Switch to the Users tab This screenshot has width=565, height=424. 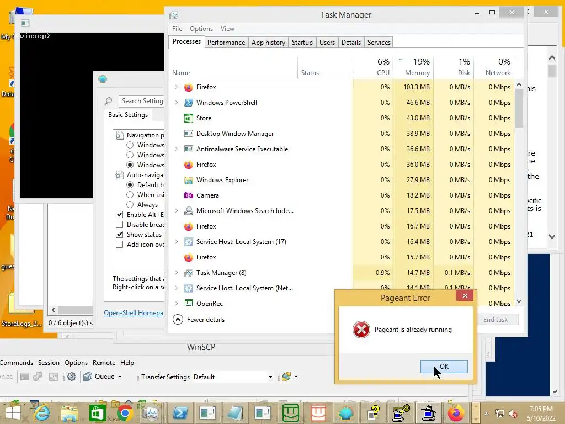[327, 43]
